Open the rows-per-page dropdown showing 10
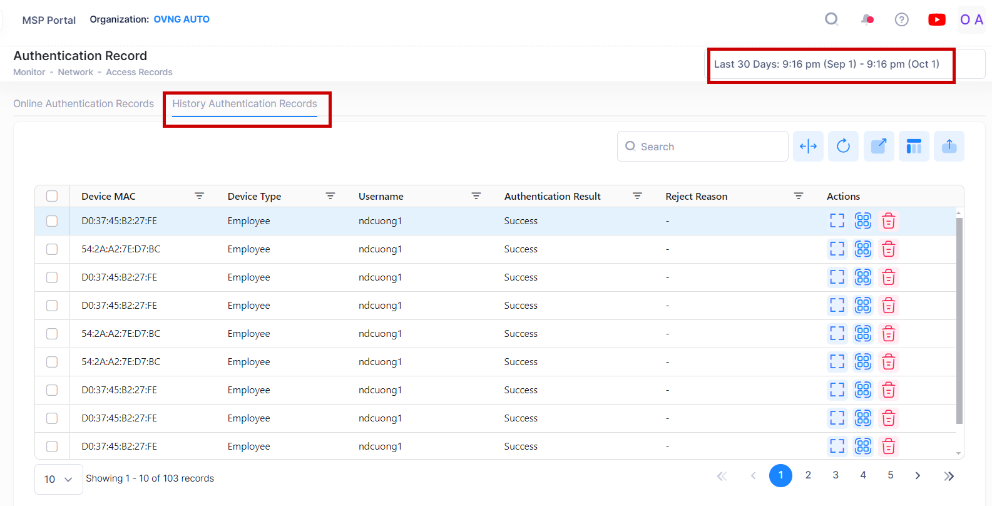This screenshot has width=992, height=506. click(58, 479)
